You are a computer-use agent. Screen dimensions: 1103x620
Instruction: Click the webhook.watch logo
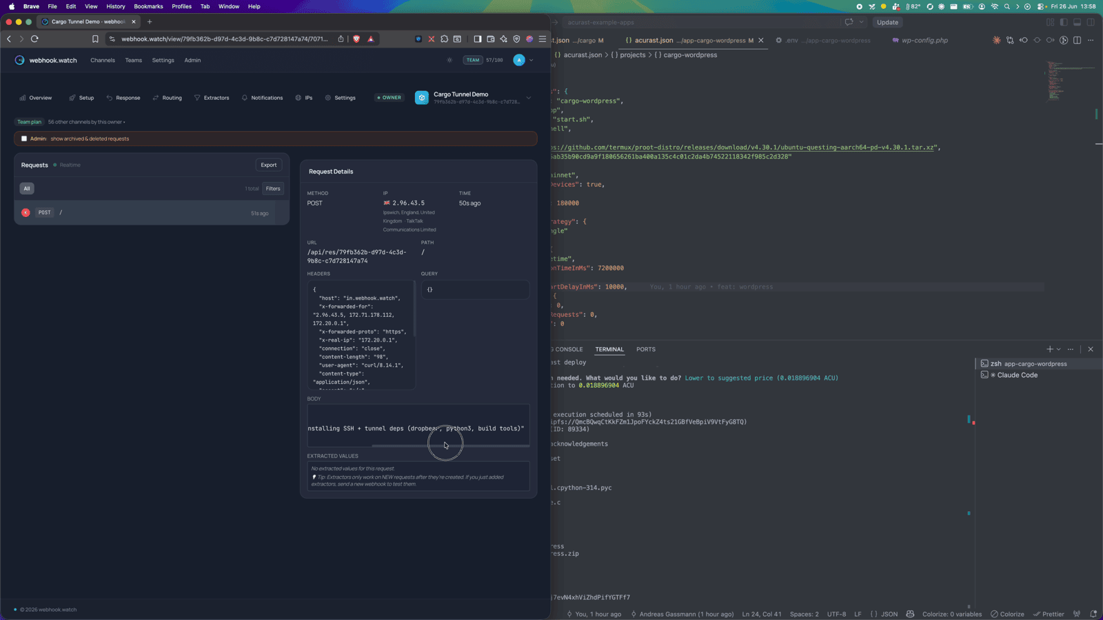46,60
